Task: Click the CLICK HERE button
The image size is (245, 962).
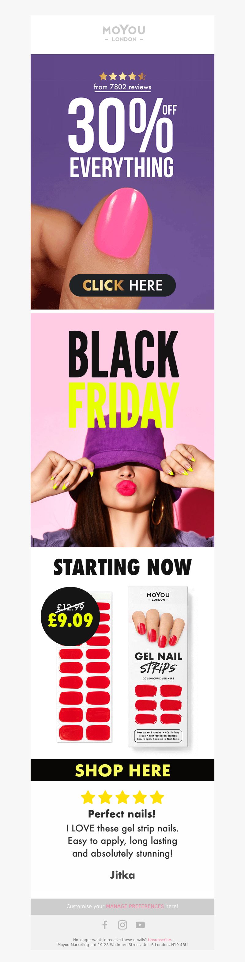Action: 122,285
